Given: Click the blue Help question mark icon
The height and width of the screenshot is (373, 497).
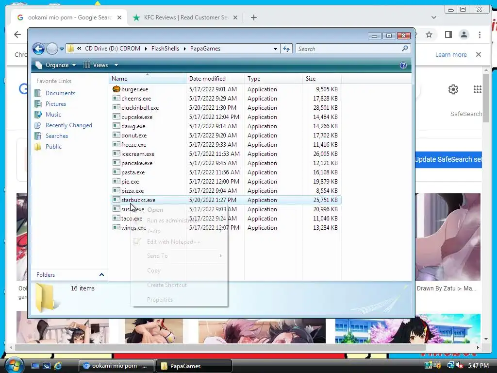Looking at the screenshot, I should tap(403, 65).
